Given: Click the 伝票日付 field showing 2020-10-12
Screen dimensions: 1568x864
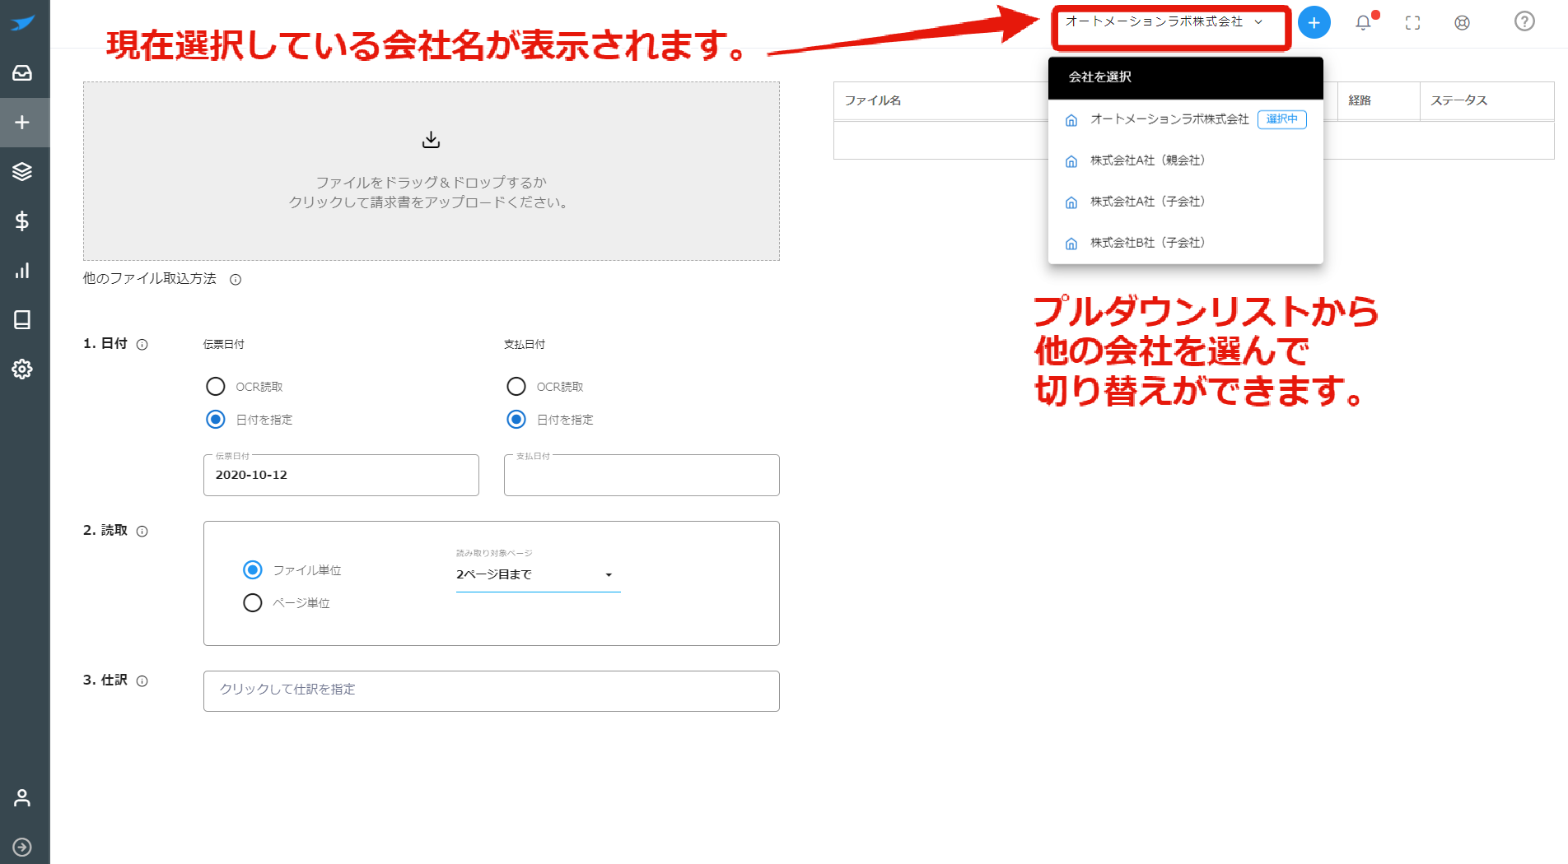Looking at the screenshot, I should (341, 475).
